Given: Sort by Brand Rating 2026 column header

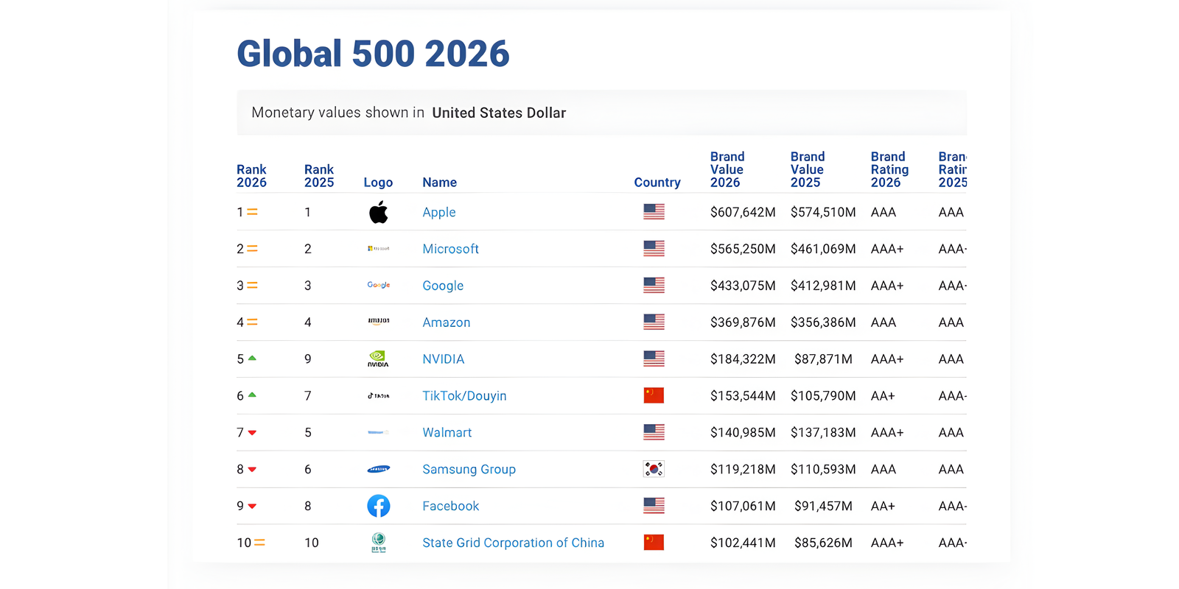Looking at the screenshot, I should tap(889, 169).
